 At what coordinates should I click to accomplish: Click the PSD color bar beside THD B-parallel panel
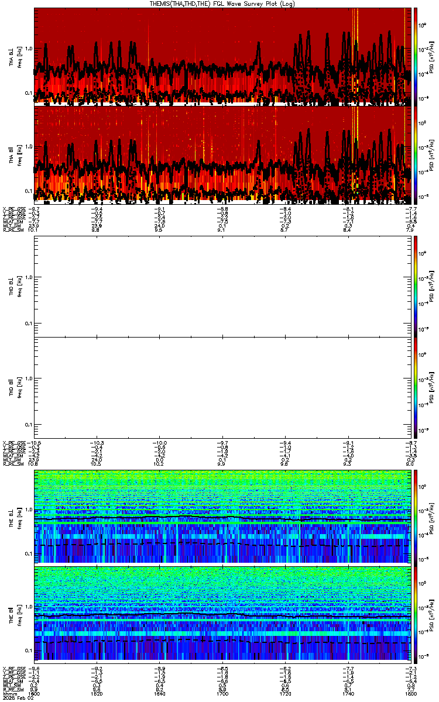click(416, 388)
